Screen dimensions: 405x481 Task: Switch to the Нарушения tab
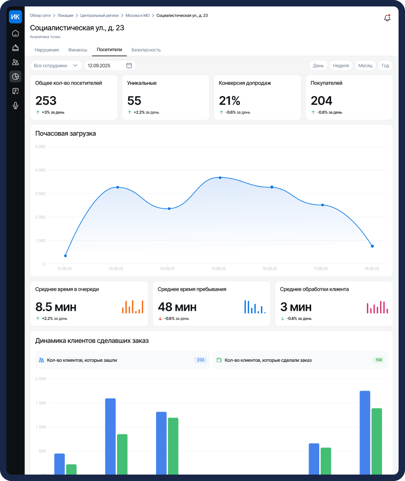[x=47, y=50]
